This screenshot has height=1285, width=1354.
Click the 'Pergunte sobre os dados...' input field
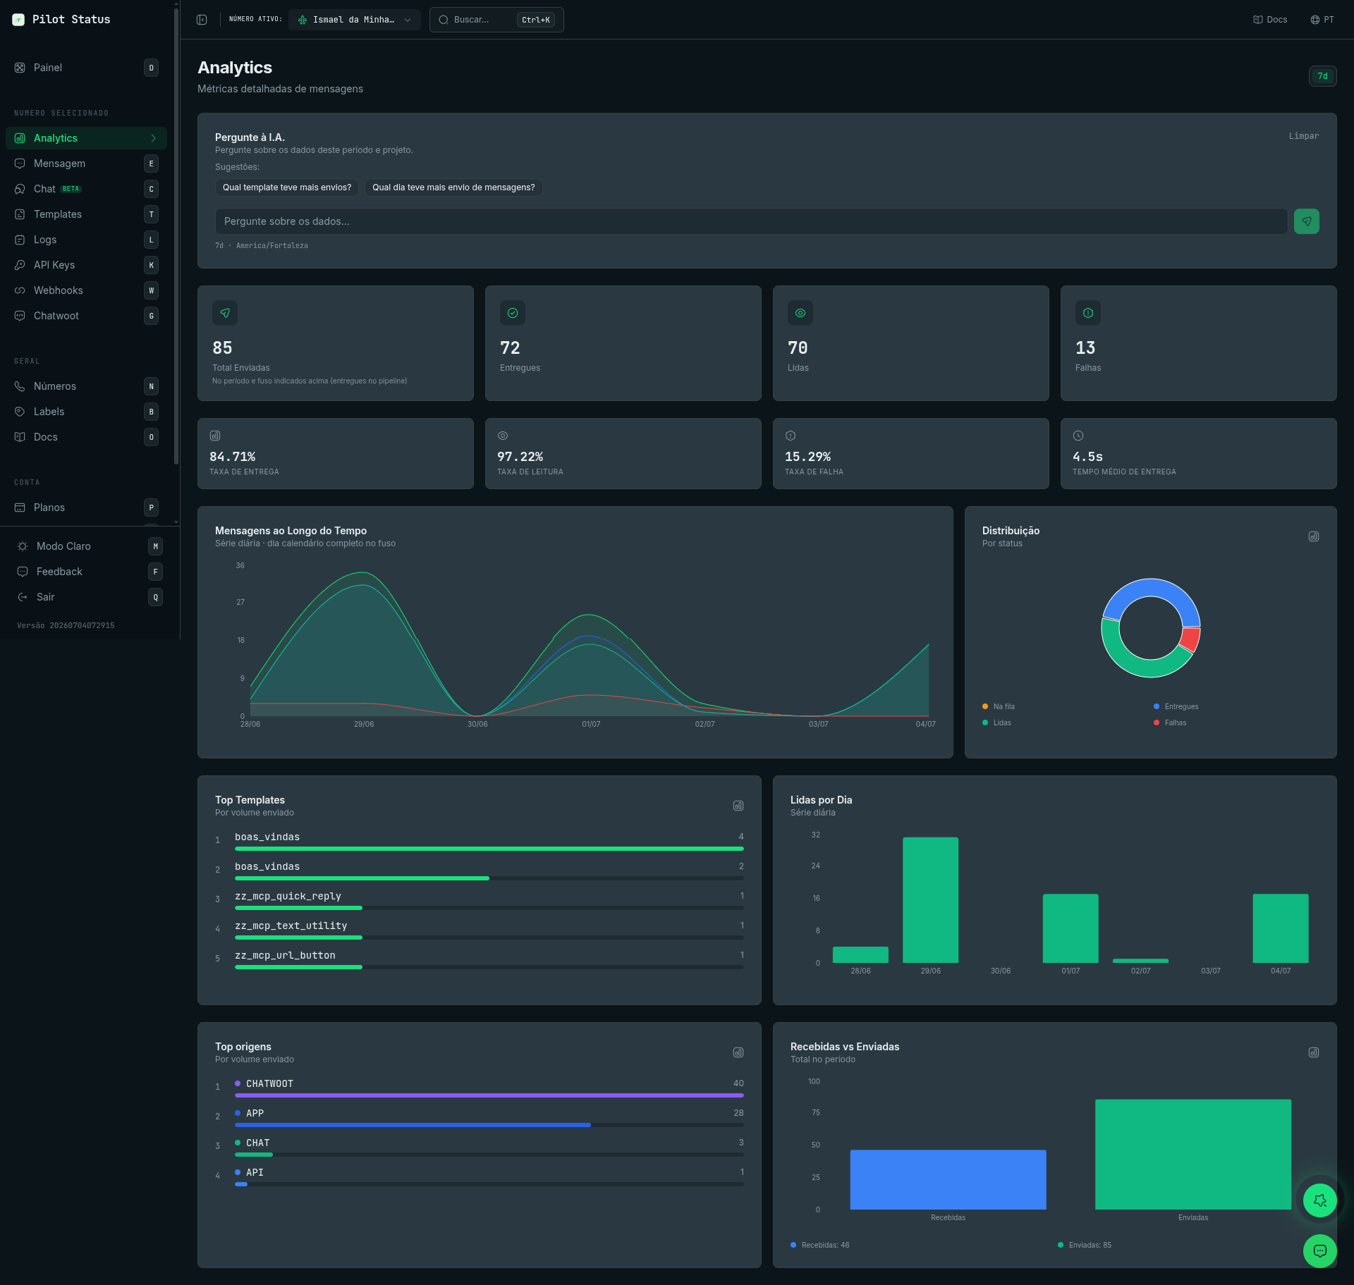pyautogui.click(x=751, y=221)
